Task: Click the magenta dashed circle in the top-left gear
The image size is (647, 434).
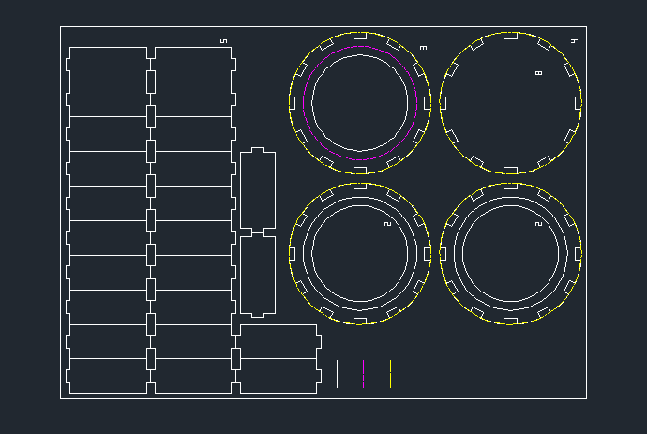Action: click(x=360, y=47)
